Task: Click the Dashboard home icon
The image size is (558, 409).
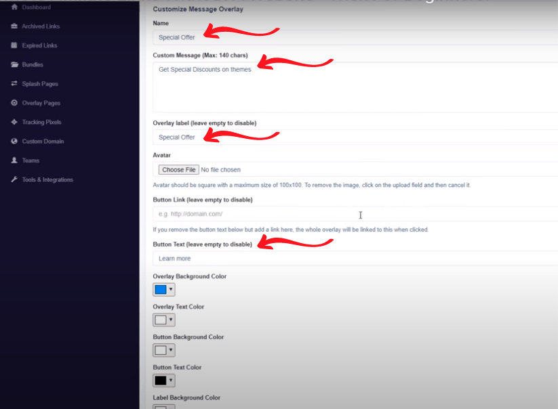Action: click(x=14, y=7)
